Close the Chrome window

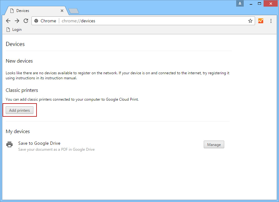[270, 3]
